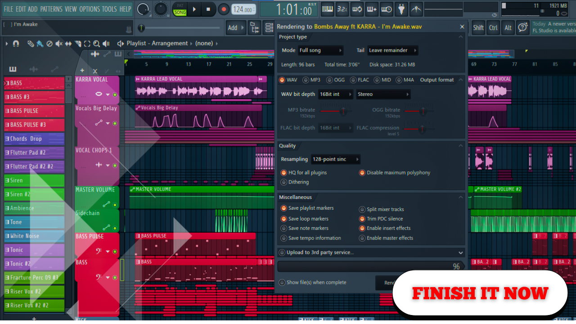Screen dimensions: 576x324
Task: Click the tempo field showing 124
Action: coord(243,9)
